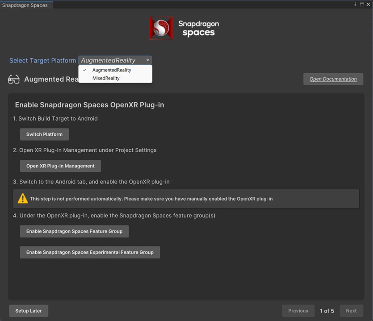Click the Snapdragon Spaces logo icon
The width and height of the screenshot is (373, 321).
161,28
